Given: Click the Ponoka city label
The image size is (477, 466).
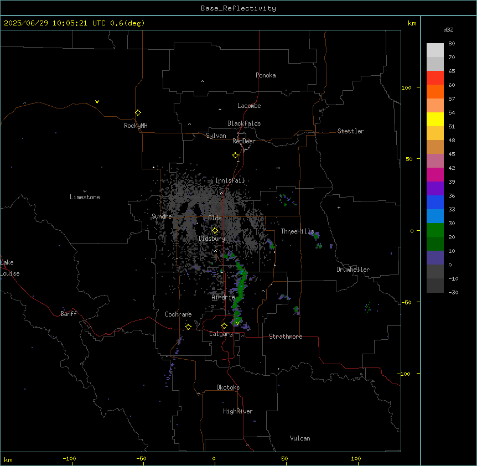Looking at the screenshot, I should (x=266, y=75).
